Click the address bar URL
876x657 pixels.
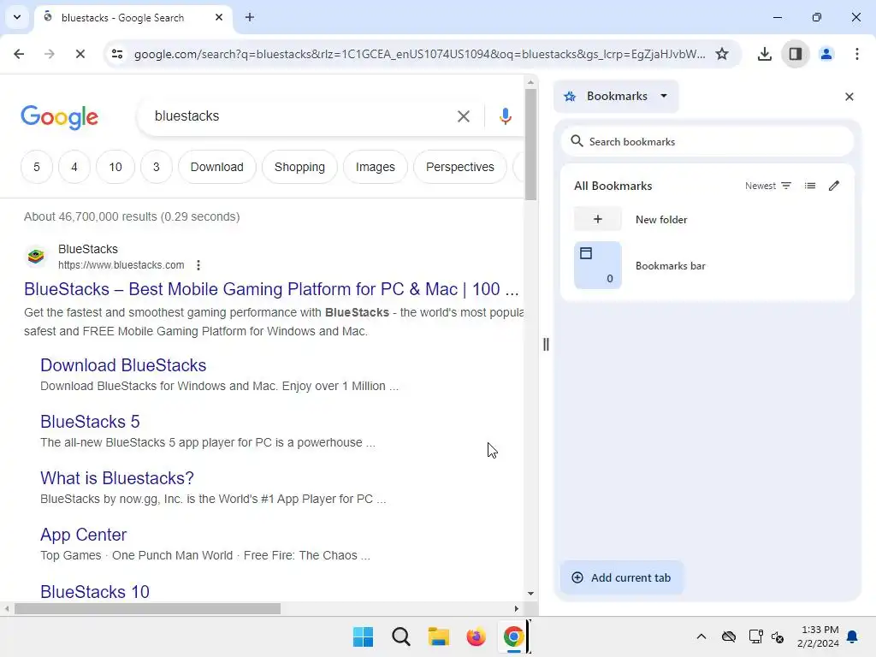(419, 54)
